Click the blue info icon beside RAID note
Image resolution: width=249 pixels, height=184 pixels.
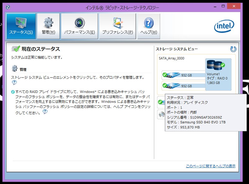tap(13, 92)
